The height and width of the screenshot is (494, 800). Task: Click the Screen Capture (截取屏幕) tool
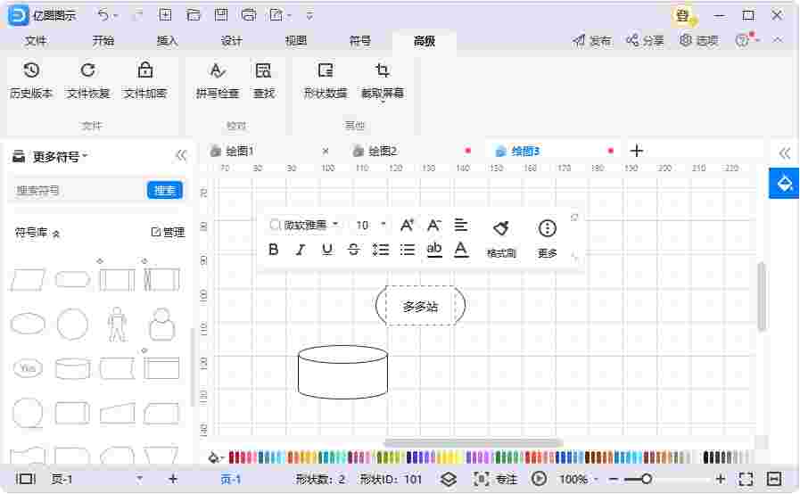(x=382, y=80)
